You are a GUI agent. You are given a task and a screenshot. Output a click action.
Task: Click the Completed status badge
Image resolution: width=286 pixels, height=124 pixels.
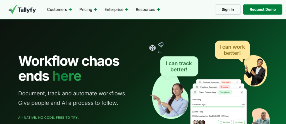(225, 92)
